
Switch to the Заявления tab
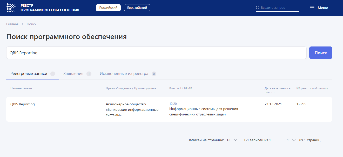coord(77,74)
